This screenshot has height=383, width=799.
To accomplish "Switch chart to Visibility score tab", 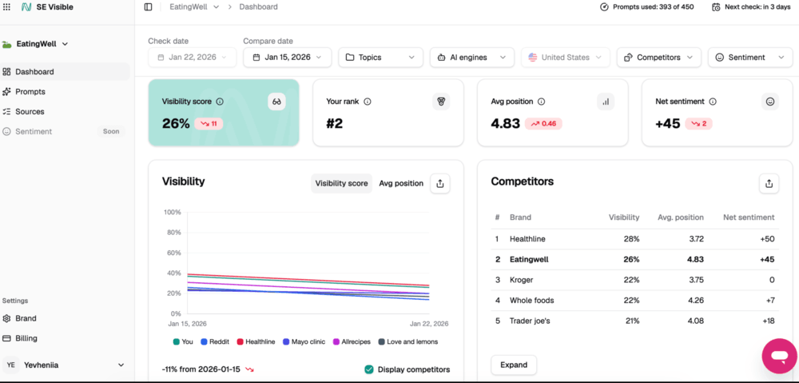I will pyautogui.click(x=341, y=184).
